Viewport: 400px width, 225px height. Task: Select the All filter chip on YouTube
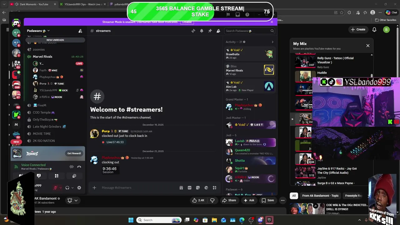click(x=294, y=196)
